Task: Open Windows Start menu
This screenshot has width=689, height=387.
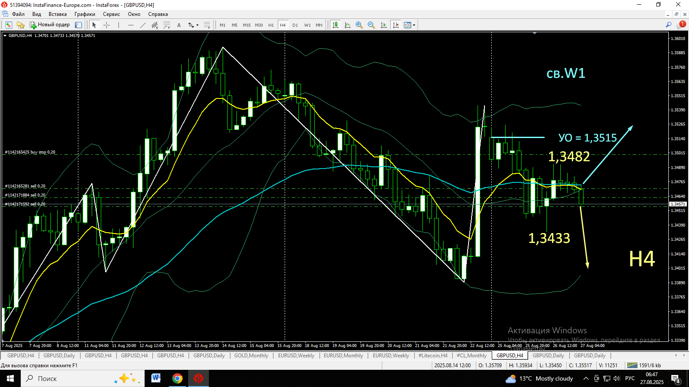Action: pyautogui.click(x=10, y=378)
